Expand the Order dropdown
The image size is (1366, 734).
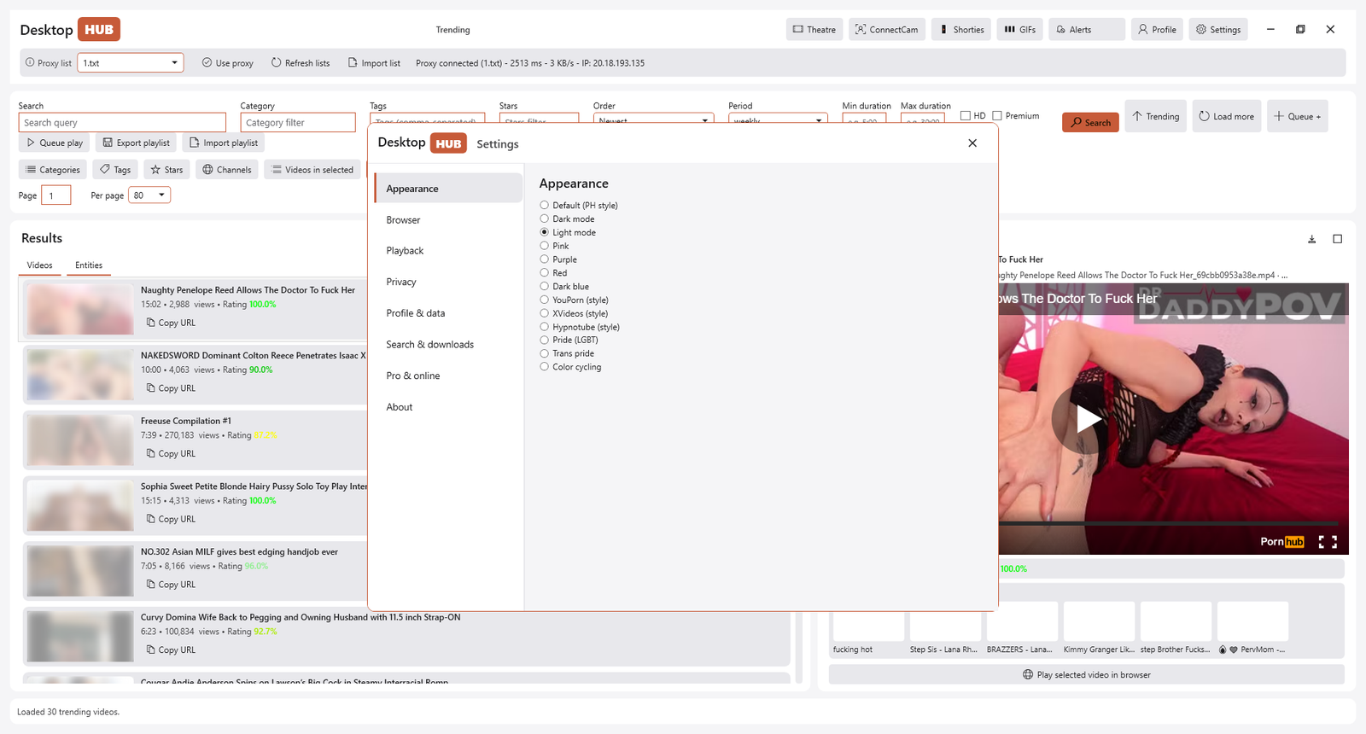pos(654,119)
